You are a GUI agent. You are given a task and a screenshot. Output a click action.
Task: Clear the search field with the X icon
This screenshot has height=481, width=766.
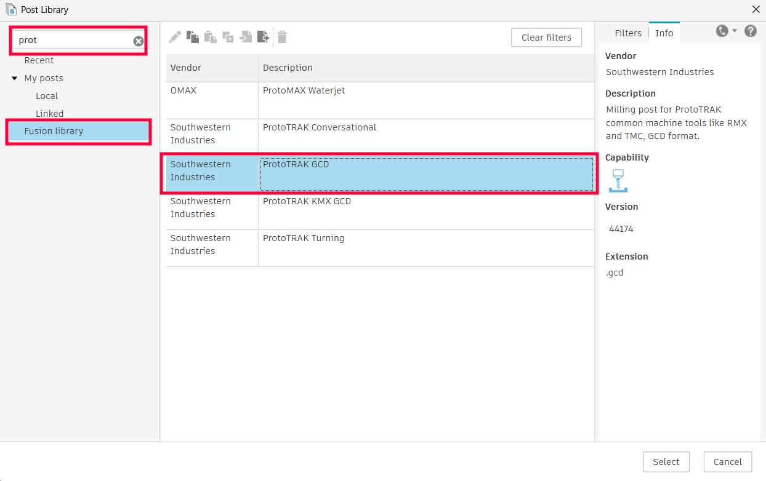pos(139,41)
